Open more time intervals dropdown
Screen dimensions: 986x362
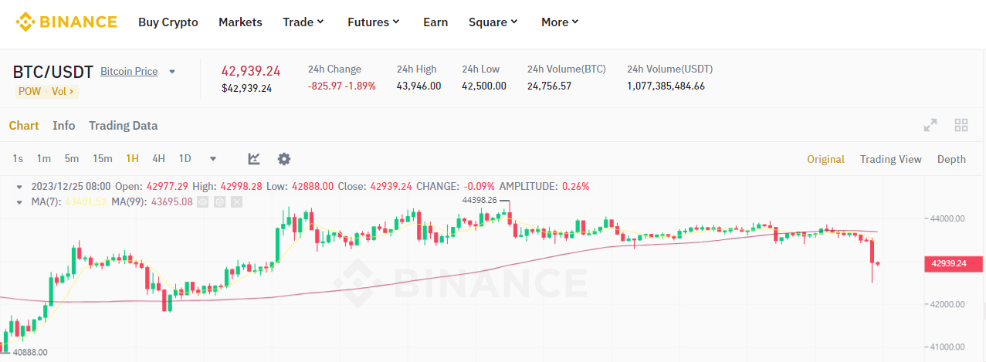(213, 159)
